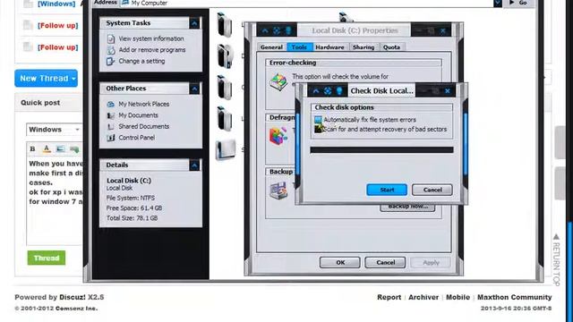This screenshot has height=322, width=573.
Task: Switch to the General tab
Action: [x=271, y=47]
